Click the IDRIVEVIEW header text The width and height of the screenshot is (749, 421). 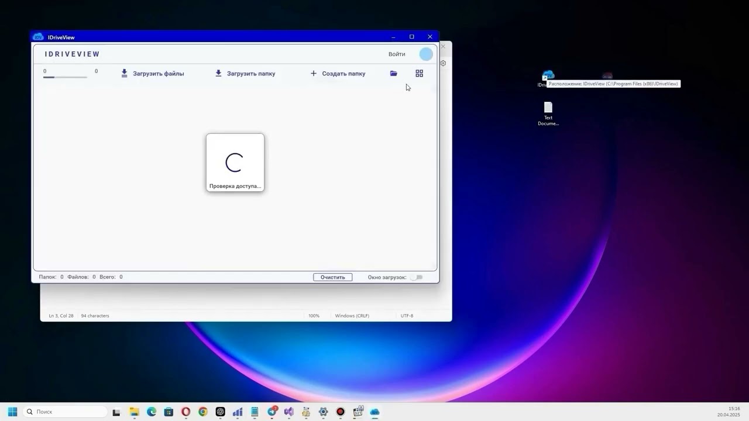73,54
